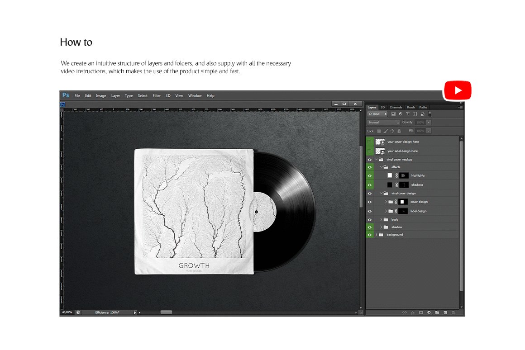Hide the 'body' group

[x=370, y=219]
